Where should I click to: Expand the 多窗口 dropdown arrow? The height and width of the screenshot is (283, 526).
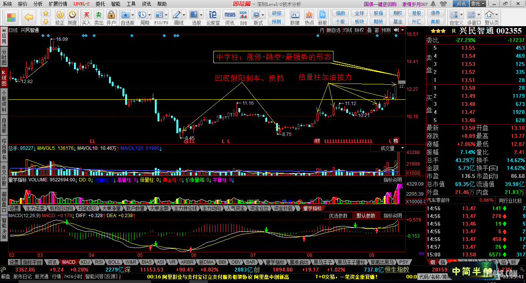pyautogui.click(x=479, y=15)
